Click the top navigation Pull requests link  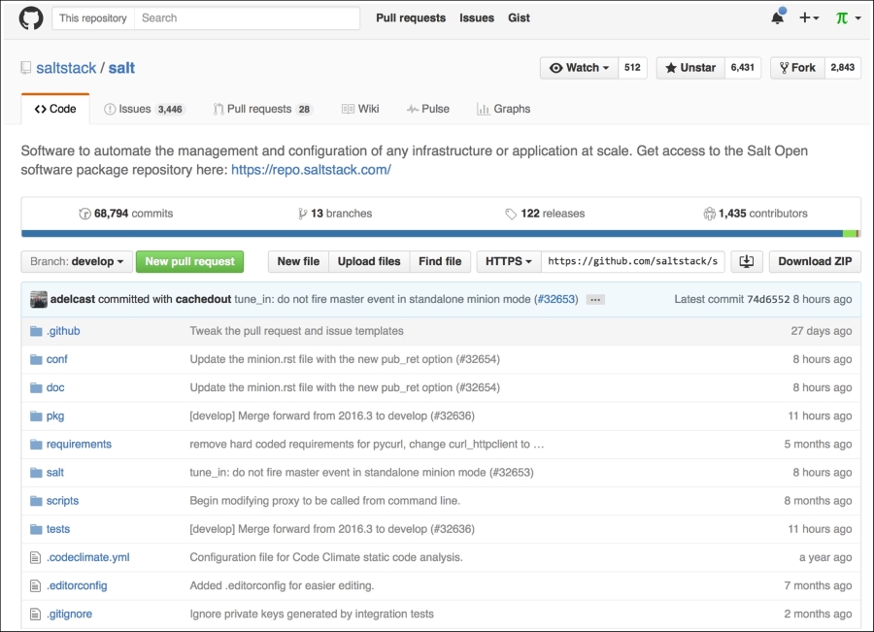pyautogui.click(x=411, y=17)
